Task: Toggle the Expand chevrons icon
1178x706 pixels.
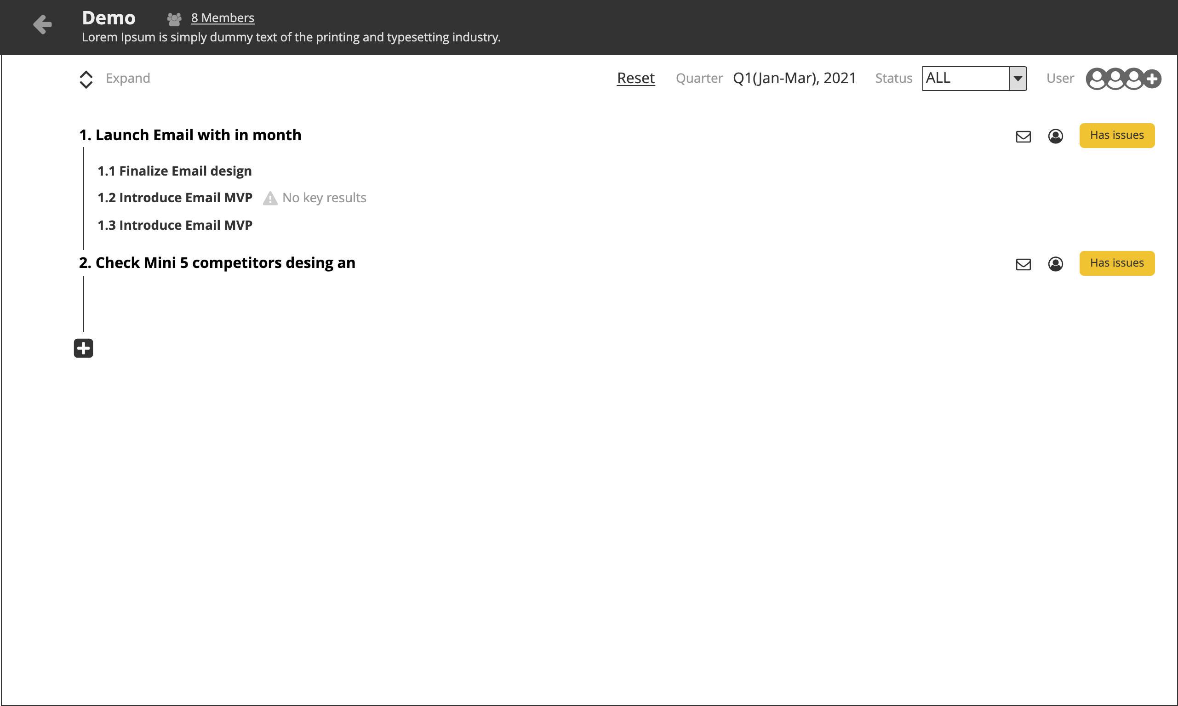Action: coord(86,80)
